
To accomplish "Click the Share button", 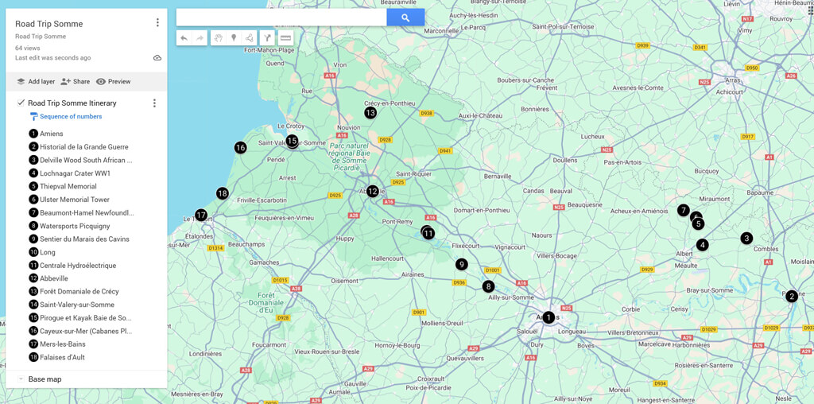I will click(75, 82).
